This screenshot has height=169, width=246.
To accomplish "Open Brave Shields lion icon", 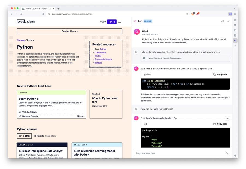I will 192,14.
